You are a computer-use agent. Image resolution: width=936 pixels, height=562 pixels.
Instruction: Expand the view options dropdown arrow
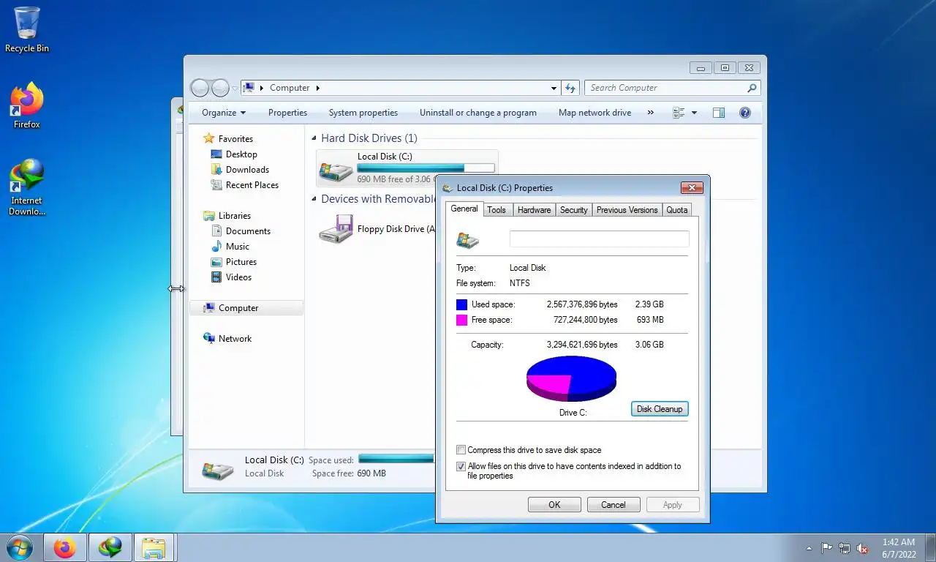[694, 113]
